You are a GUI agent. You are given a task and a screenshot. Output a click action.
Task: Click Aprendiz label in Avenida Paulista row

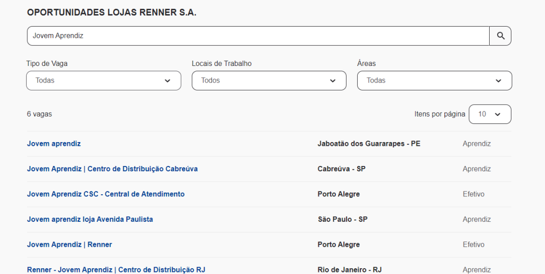(476, 220)
